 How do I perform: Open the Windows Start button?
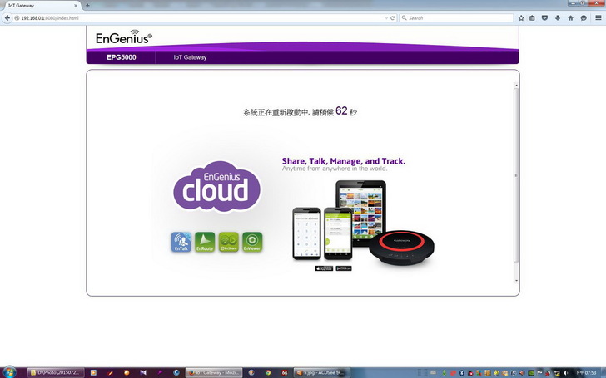point(11,371)
